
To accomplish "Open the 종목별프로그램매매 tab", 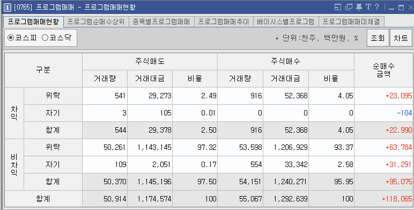I will point(161,21).
